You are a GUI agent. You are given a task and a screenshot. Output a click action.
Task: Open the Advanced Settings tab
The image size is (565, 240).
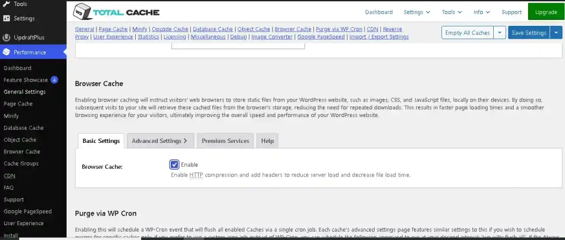click(161, 141)
